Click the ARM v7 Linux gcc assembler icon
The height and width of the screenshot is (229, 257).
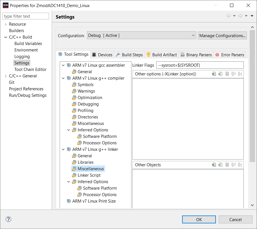[69, 65]
